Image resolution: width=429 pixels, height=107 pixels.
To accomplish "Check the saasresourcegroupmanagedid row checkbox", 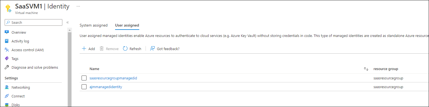I will pos(84,78).
